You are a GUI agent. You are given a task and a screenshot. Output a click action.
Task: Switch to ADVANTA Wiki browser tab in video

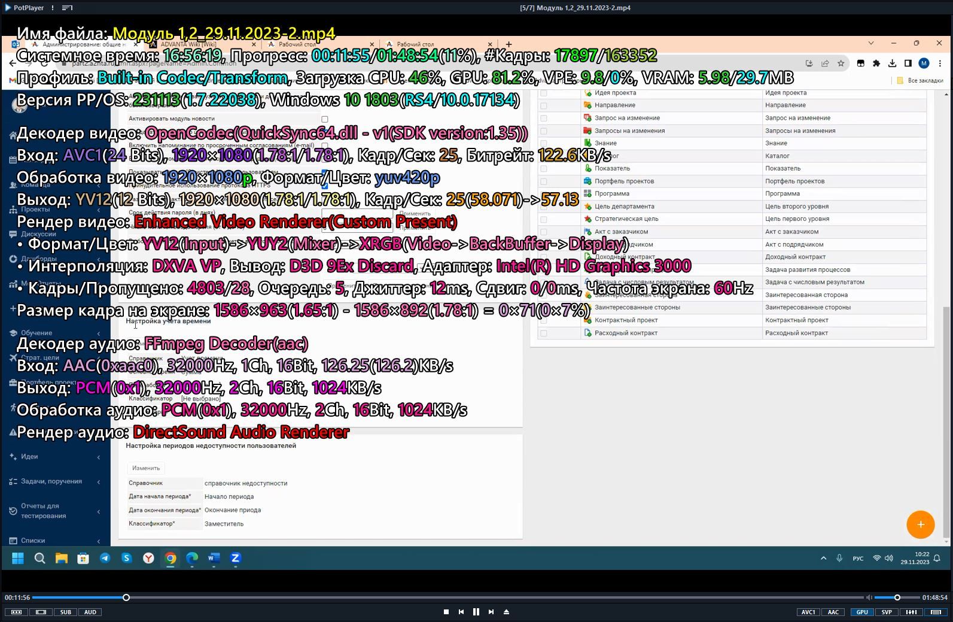(202, 44)
